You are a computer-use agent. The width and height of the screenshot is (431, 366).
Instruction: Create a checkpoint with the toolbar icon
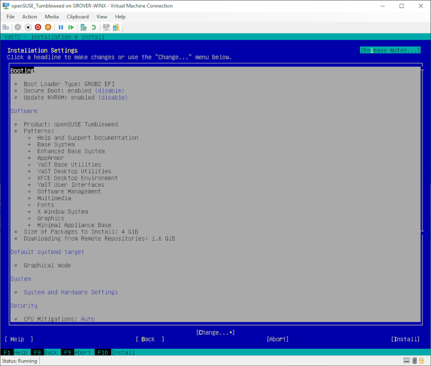[x=84, y=27]
